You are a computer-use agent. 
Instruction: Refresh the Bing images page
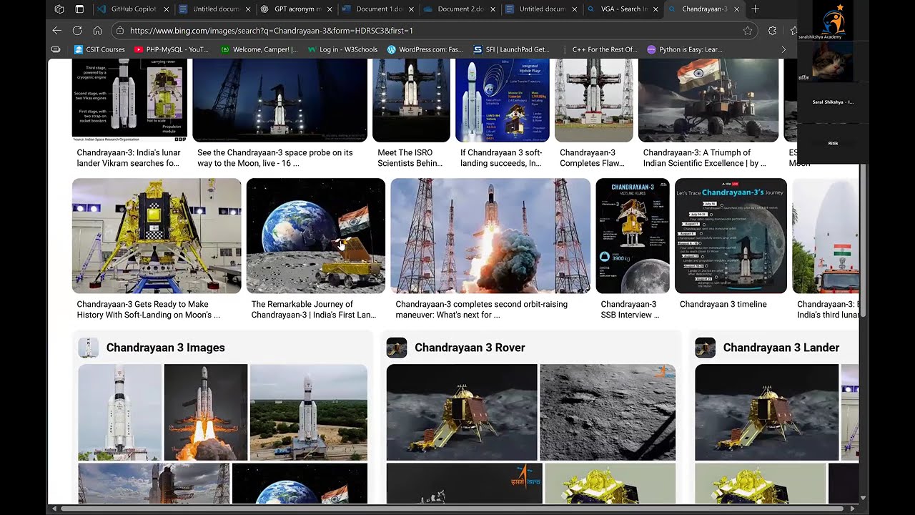77,31
